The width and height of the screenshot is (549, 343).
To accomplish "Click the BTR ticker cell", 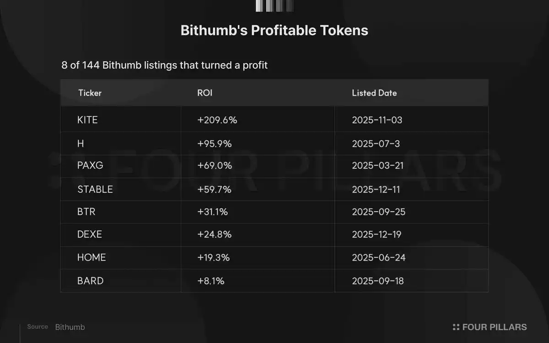I will [x=86, y=212].
